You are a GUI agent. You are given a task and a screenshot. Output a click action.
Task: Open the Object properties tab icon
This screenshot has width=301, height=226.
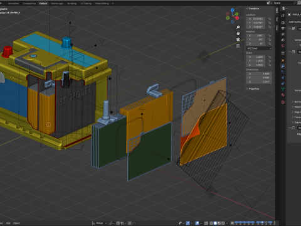tap(283, 60)
